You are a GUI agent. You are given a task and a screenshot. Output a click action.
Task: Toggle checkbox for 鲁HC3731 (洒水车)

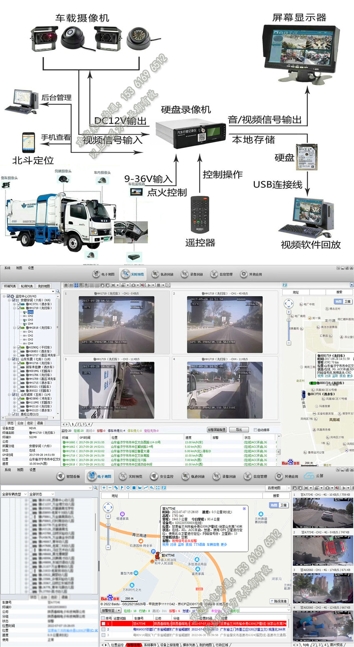(18, 304)
